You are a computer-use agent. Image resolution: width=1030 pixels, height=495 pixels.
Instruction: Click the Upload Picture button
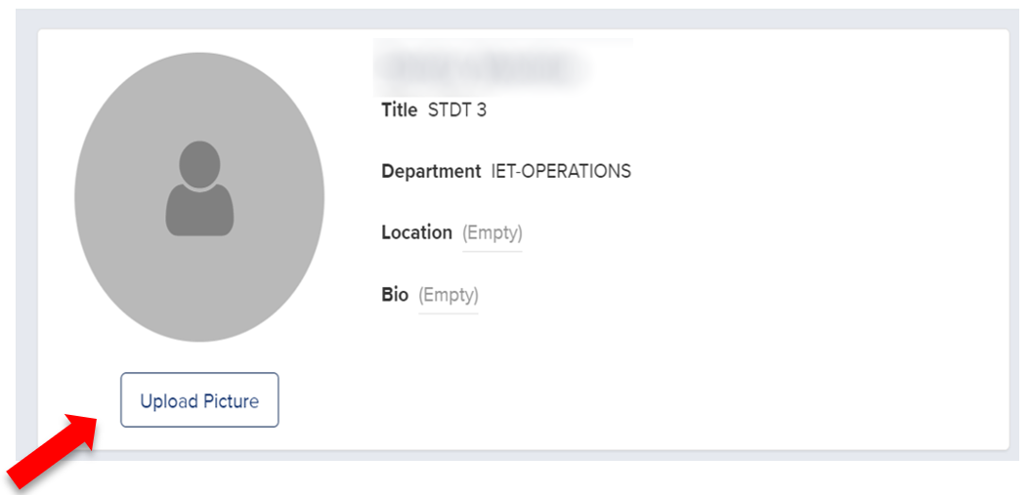(199, 400)
